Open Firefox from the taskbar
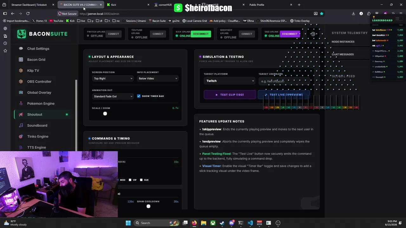 [194, 223]
